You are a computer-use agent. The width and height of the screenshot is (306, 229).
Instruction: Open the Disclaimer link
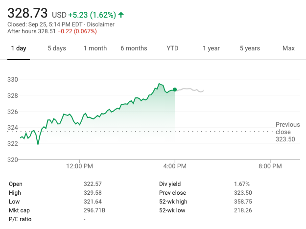pos(101,24)
